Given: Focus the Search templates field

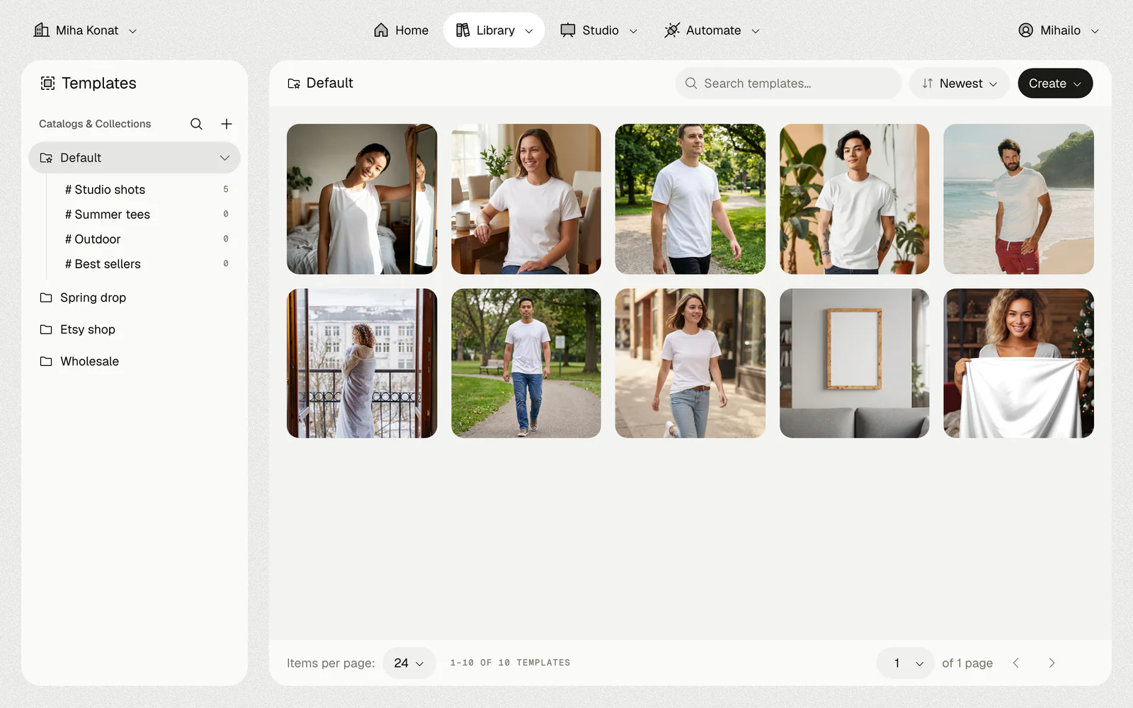Looking at the screenshot, I should [x=788, y=84].
